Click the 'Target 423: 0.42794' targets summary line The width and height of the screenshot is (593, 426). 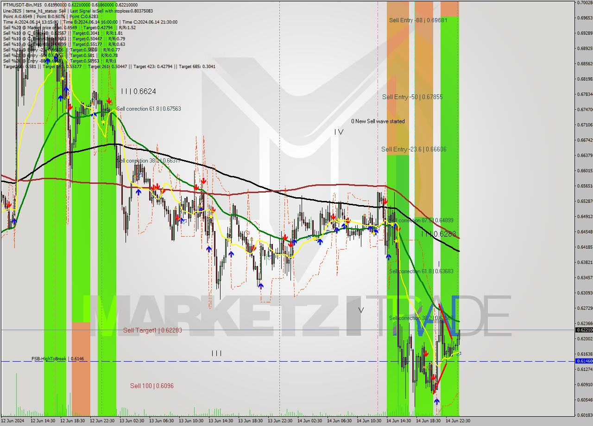[x=109, y=66]
